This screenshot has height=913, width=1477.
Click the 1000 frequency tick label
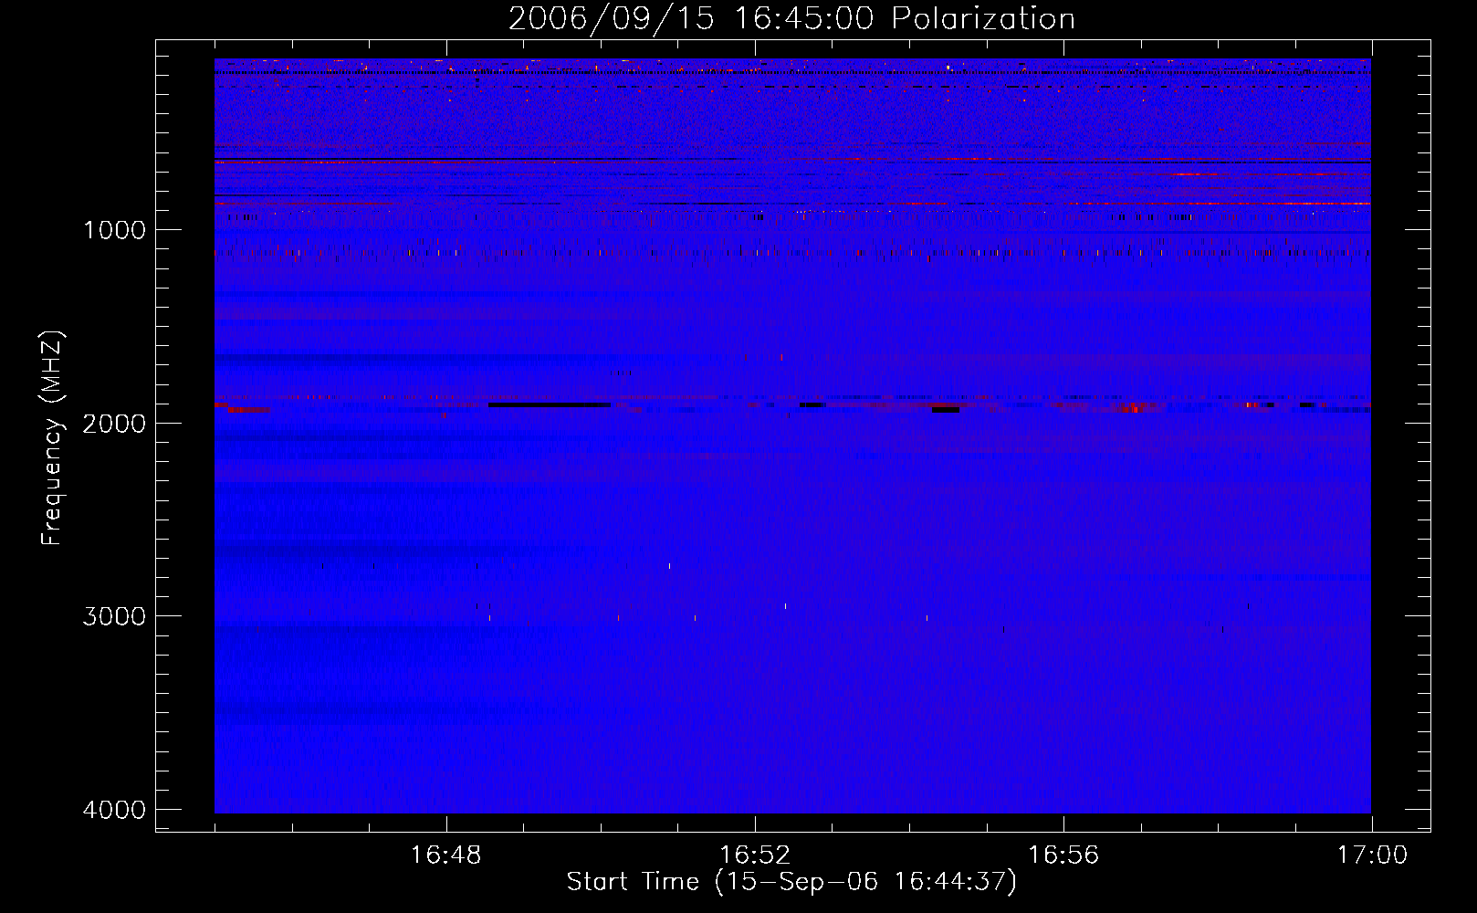pos(114,230)
